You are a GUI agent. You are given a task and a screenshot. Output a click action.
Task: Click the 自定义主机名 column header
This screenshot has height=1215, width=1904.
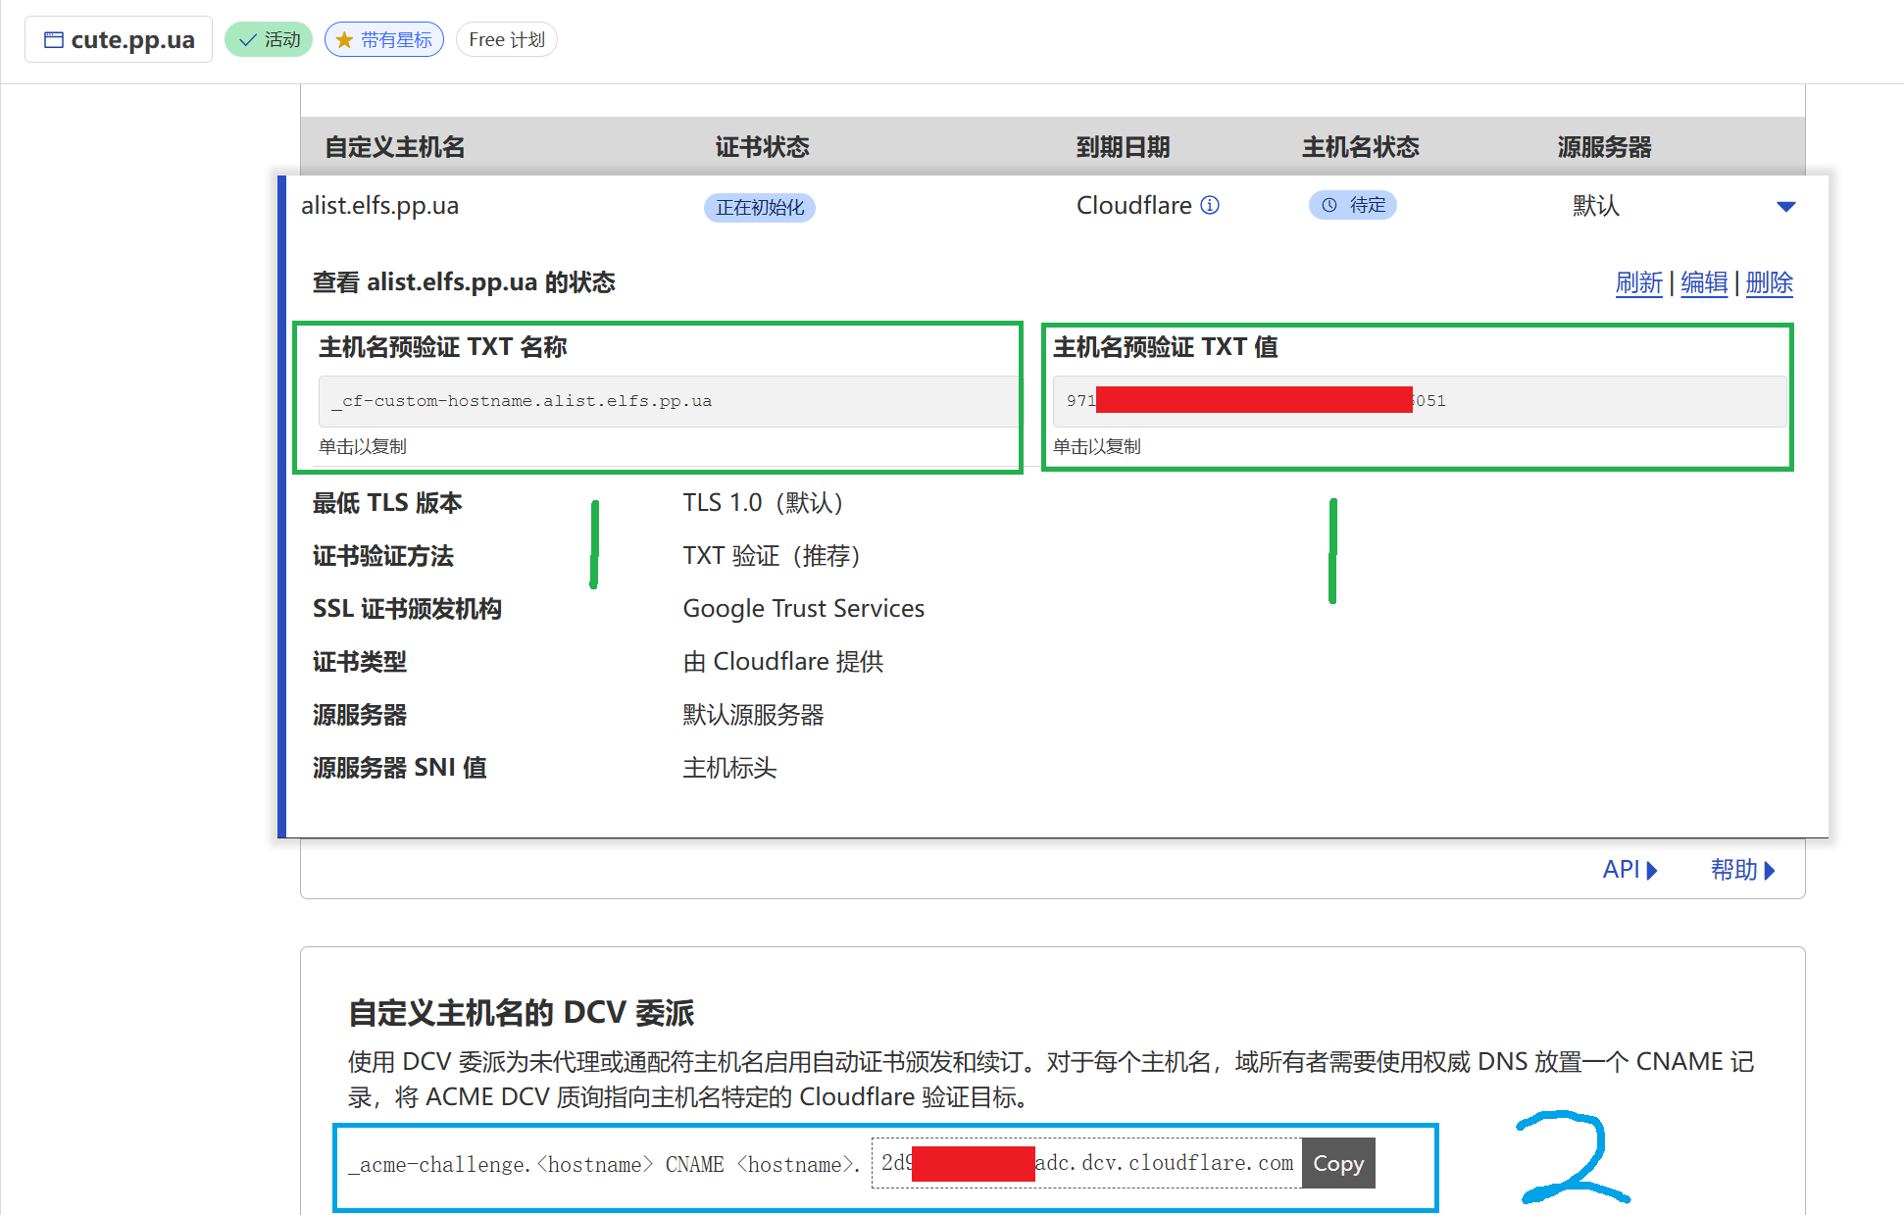click(395, 147)
